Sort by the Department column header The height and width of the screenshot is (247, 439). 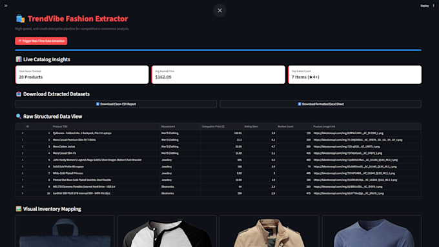click(180, 126)
